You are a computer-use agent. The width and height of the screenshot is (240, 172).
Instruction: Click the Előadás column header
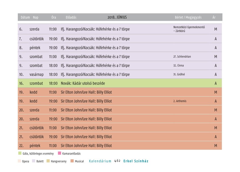[71, 17]
